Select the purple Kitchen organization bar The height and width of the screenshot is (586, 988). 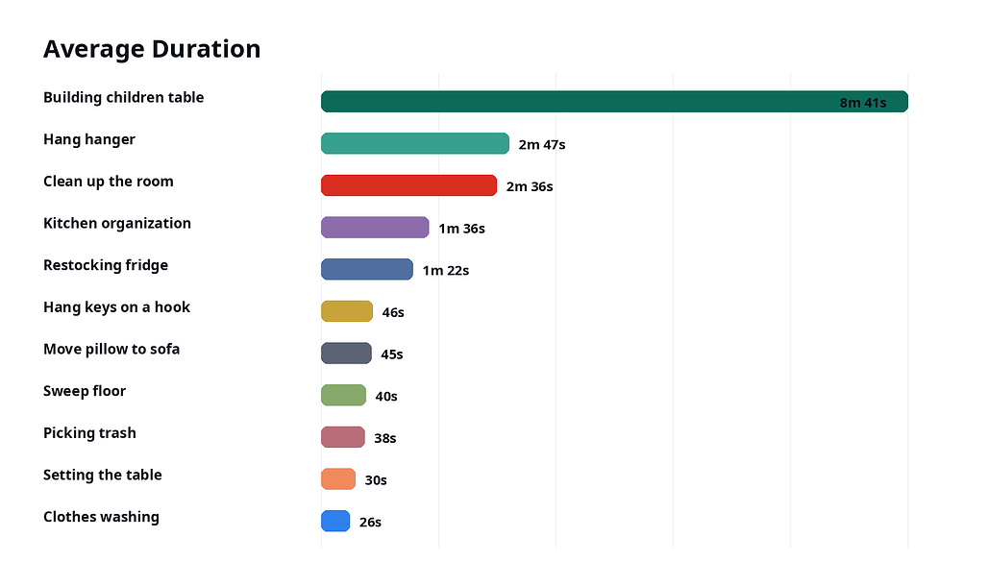(375, 228)
